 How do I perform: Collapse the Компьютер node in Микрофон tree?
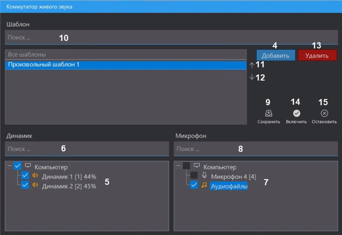[x=178, y=166]
